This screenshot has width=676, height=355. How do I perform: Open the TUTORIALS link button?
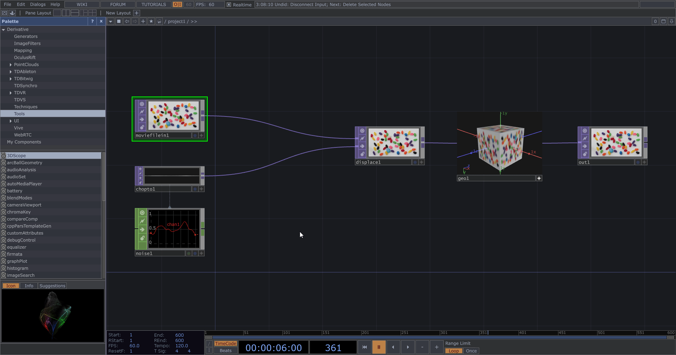click(154, 5)
